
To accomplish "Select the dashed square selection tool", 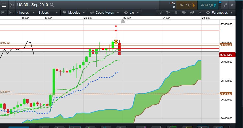I will (11, 13).
